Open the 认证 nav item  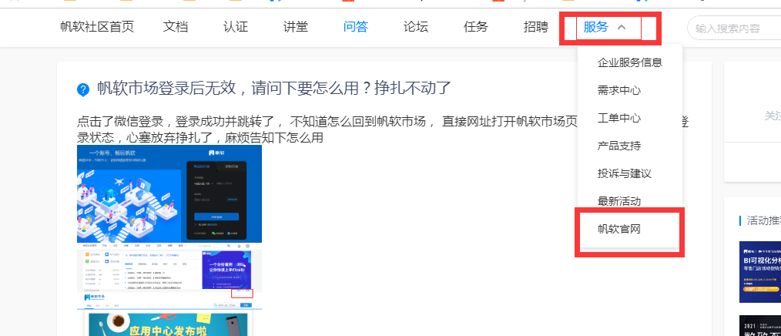pos(236,27)
